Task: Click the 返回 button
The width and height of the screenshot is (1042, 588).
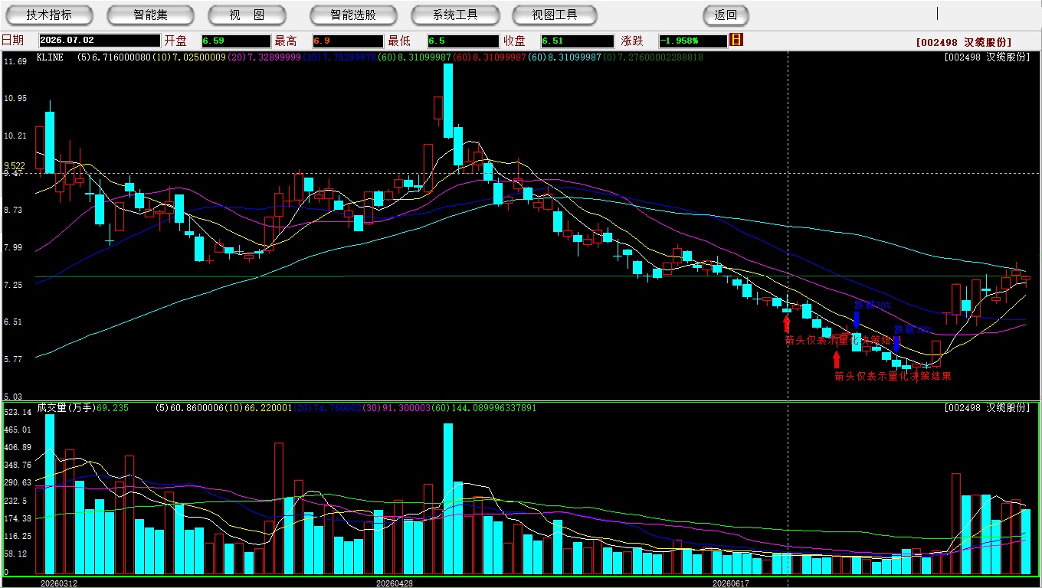Action: (726, 15)
